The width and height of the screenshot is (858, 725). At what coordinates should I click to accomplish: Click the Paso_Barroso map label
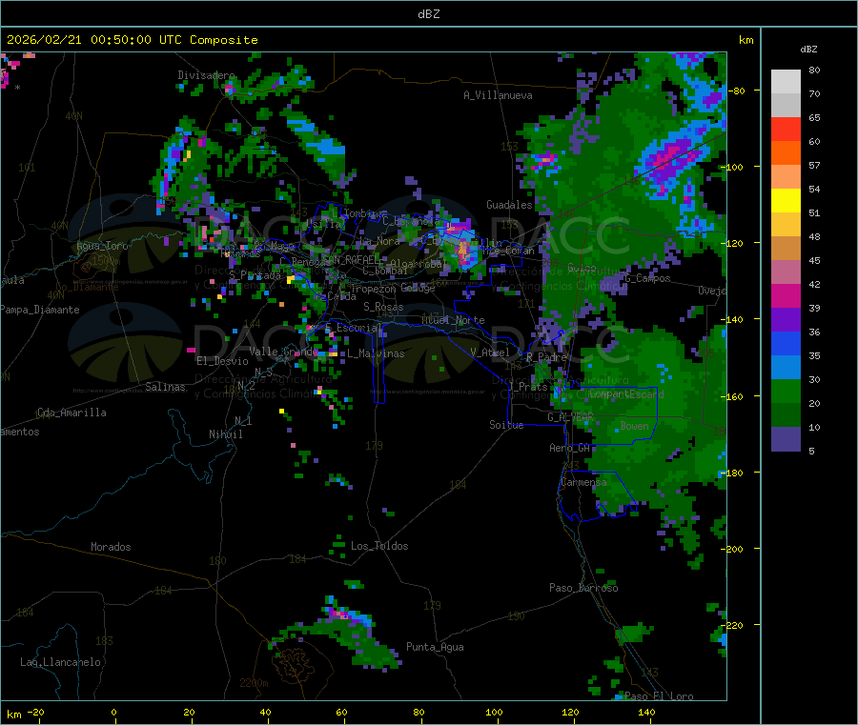583,588
